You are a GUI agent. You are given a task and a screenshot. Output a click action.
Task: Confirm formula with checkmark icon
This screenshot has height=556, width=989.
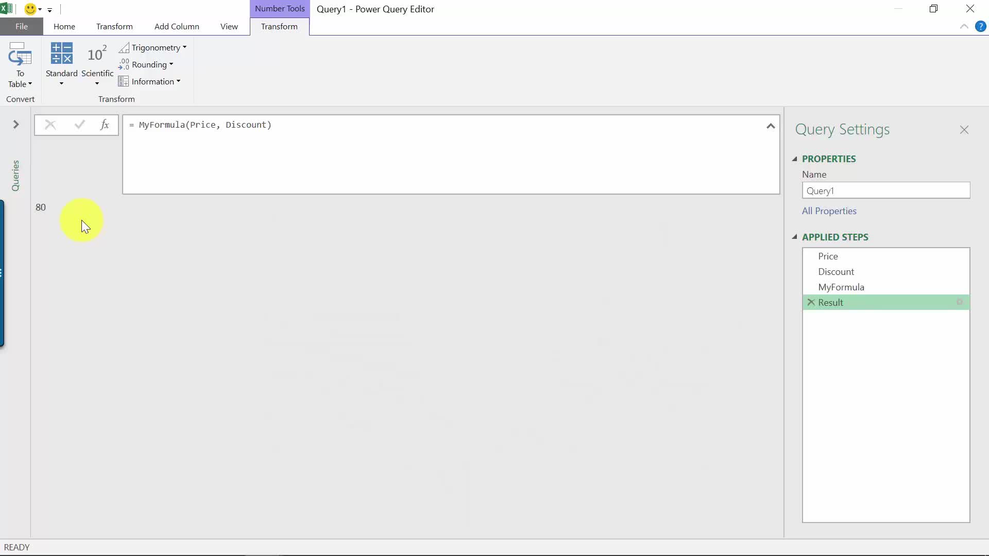click(79, 125)
